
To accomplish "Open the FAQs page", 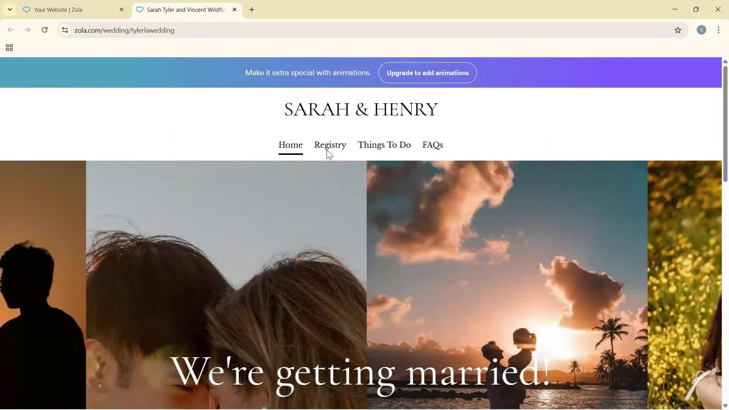I will tap(432, 145).
